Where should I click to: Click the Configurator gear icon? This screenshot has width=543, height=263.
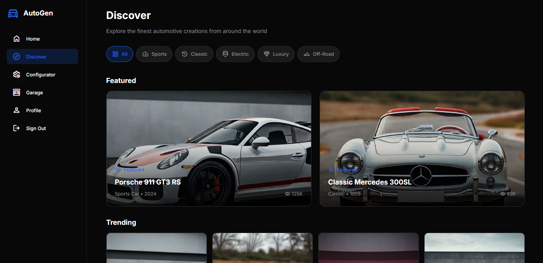[17, 74]
